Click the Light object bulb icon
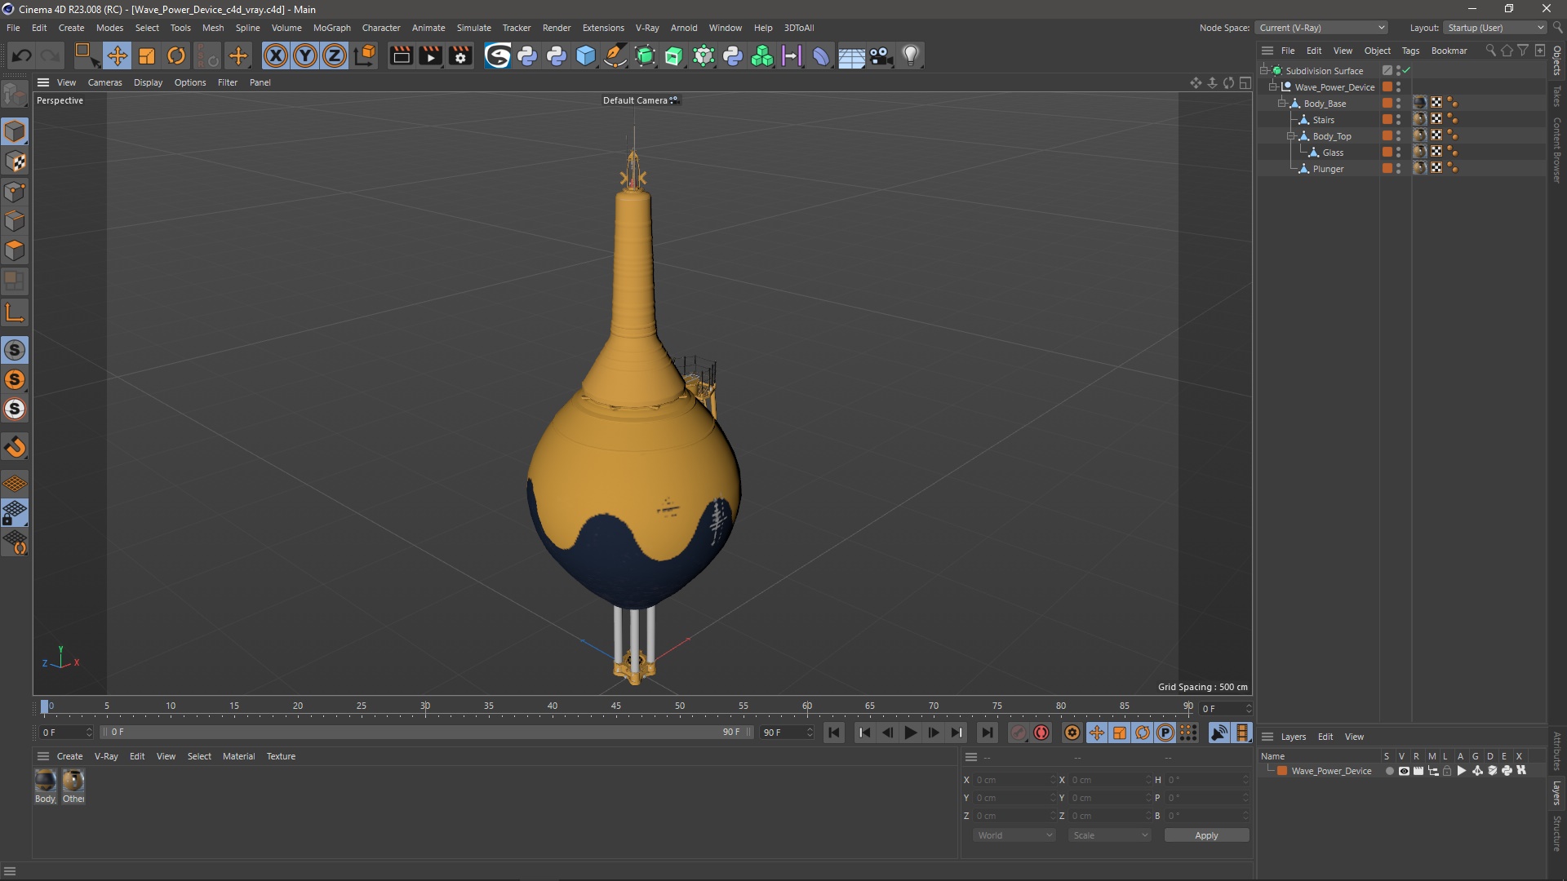 [911, 55]
